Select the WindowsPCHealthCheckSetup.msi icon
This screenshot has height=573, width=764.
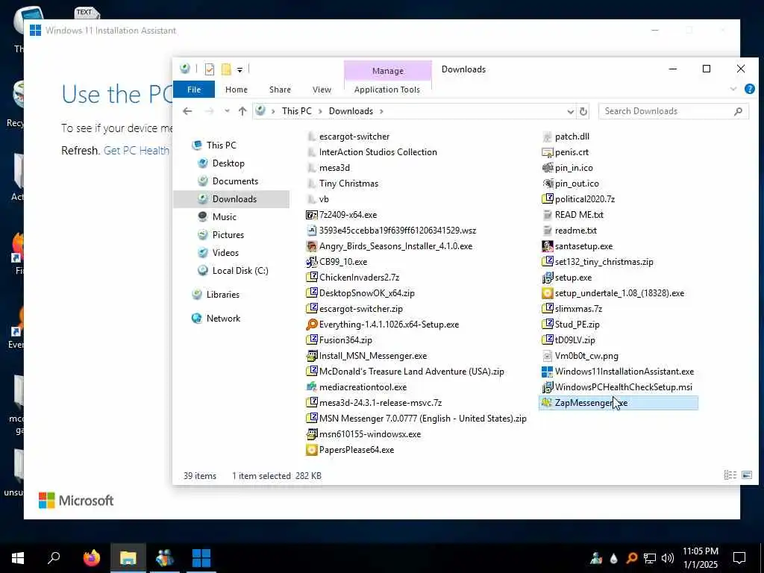[547, 387]
